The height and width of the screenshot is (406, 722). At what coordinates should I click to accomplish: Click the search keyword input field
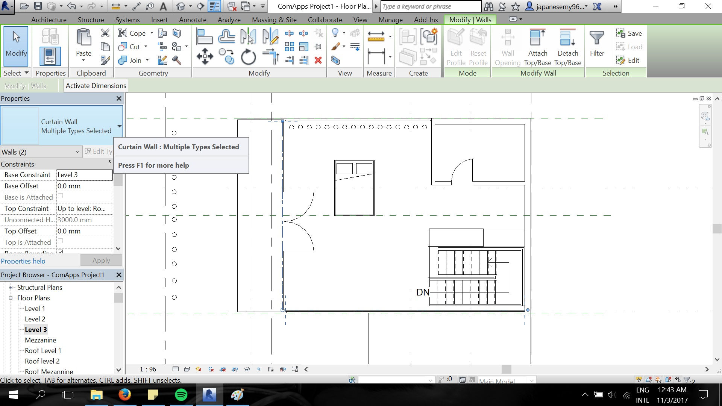(x=431, y=6)
